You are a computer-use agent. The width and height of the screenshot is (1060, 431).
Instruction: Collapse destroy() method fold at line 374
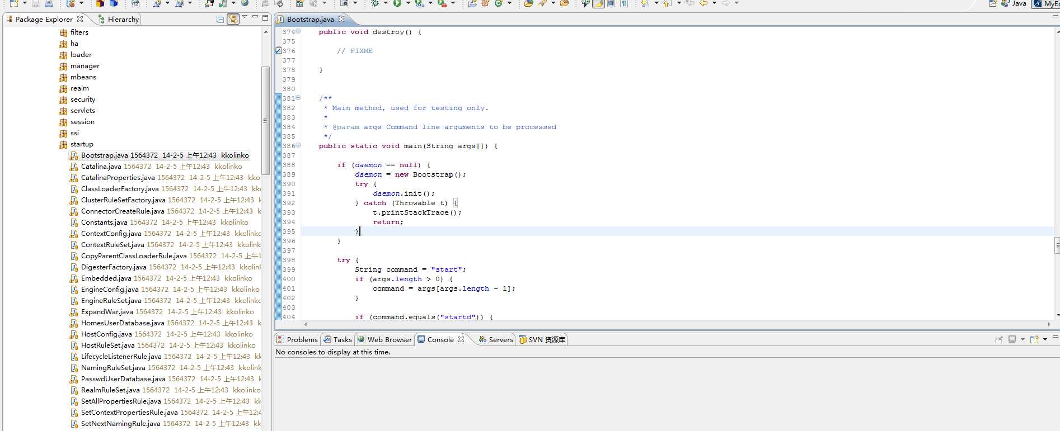(x=298, y=31)
